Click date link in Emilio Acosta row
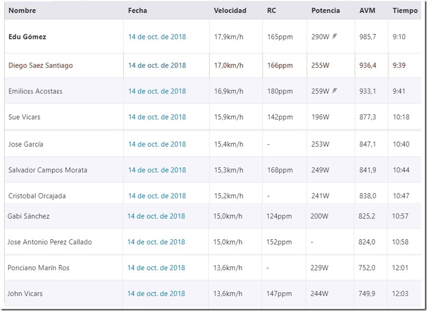Viewport: 427px width, 311px height. pos(157,91)
